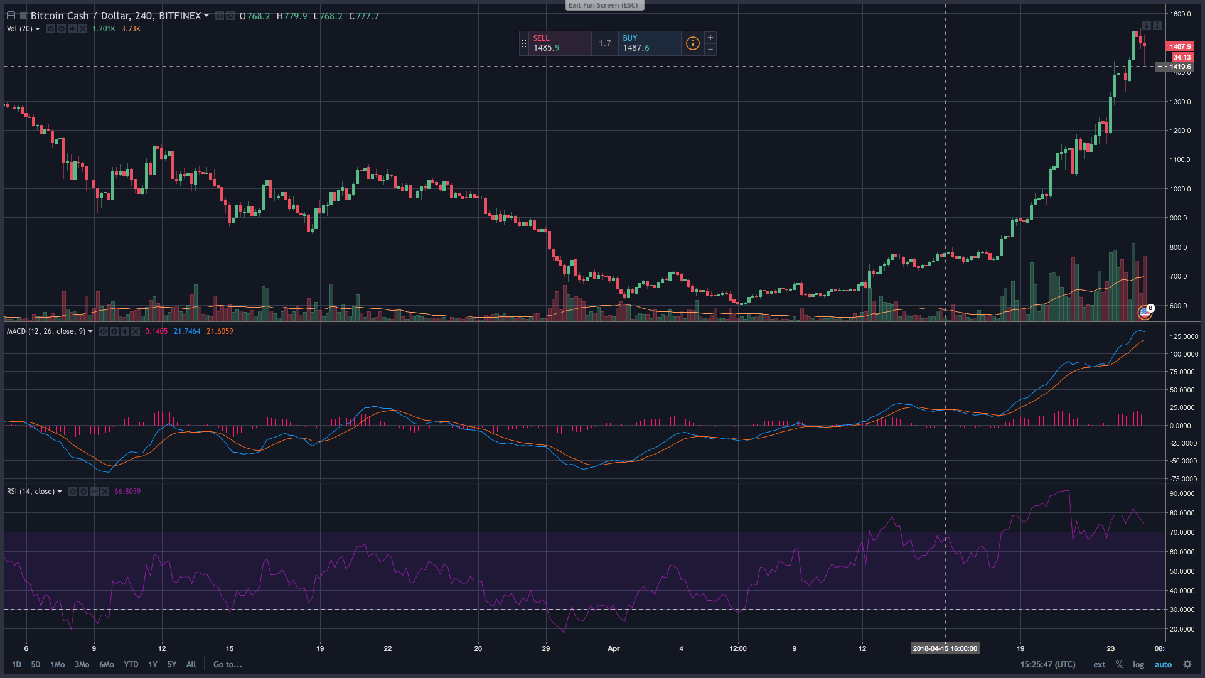This screenshot has height=678, width=1205.
Task: Toggle Vol (20) indicator visibility eye
Action: [51, 29]
